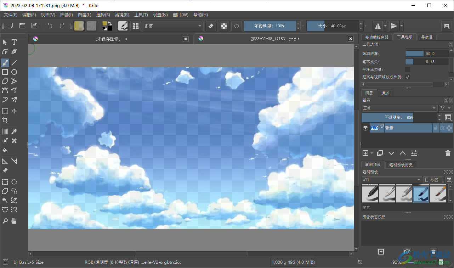Open the brush presets chooser grid

(x=135, y=26)
